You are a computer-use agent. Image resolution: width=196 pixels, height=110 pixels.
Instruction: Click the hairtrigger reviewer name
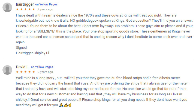click(x=25, y=4)
